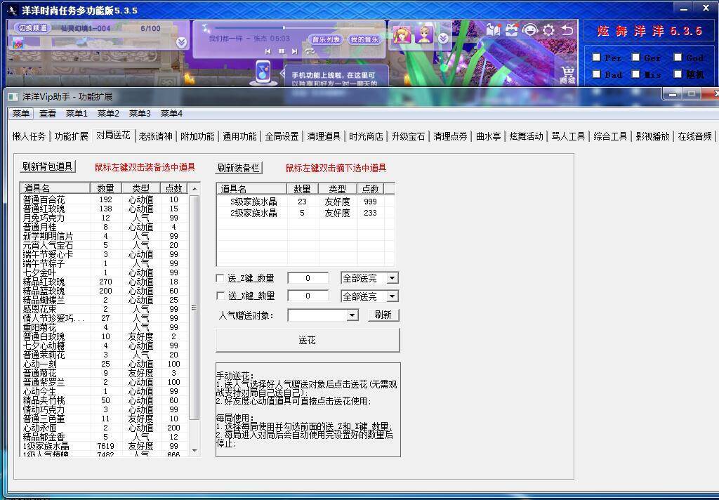Click the music progress slider handle
Image resolution: width=719 pixels, height=500 pixels.
(284, 28)
